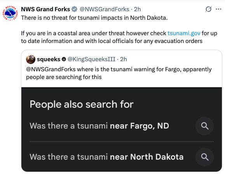The width and height of the screenshot is (225, 174).
Task: Click the NWS Grand Forks display name
Action: pos(45,9)
